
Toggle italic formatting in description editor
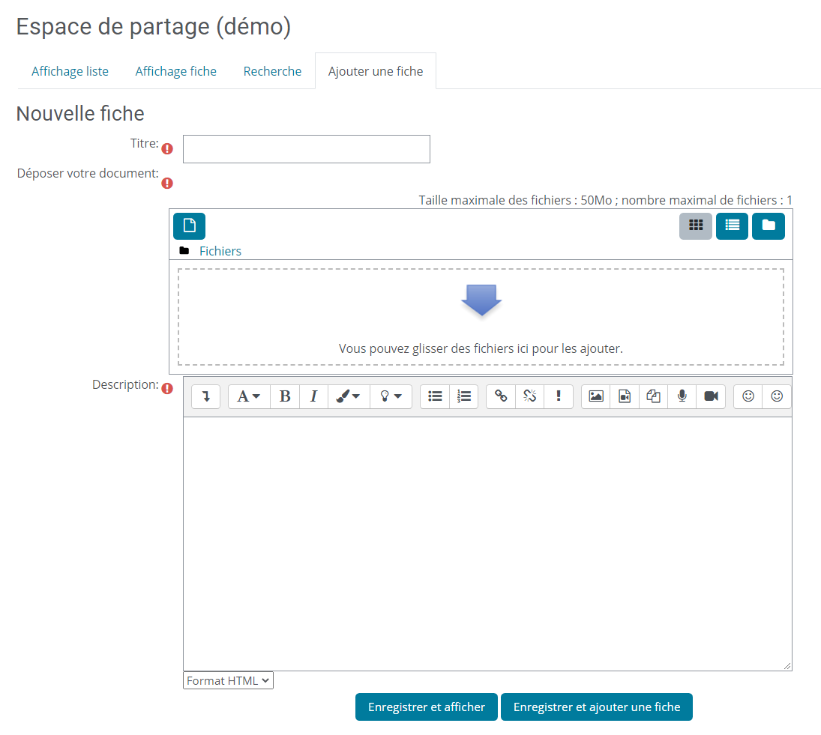(313, 396)
